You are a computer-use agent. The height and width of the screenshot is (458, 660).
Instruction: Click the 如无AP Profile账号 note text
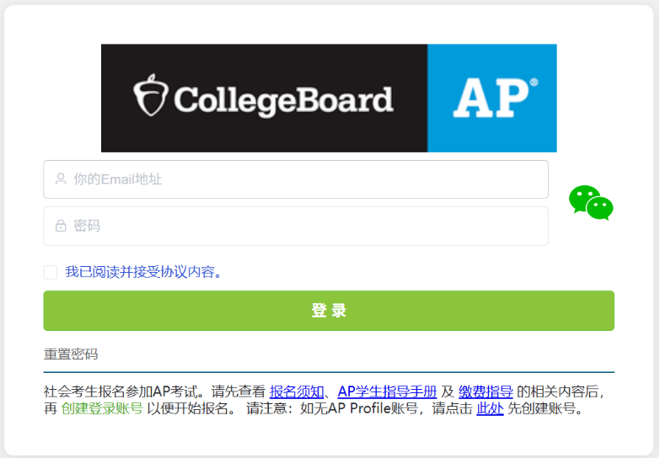tap(363, 409)
